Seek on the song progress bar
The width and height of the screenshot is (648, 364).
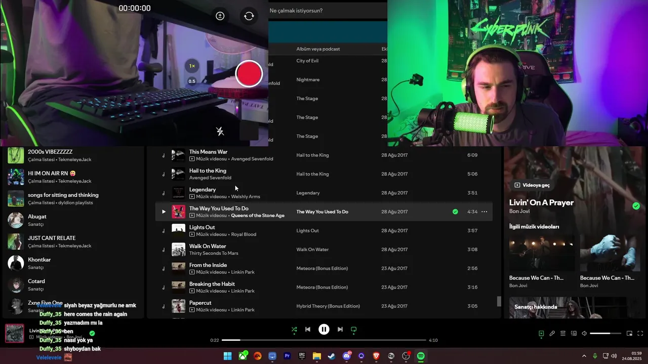tap(324, 340)
